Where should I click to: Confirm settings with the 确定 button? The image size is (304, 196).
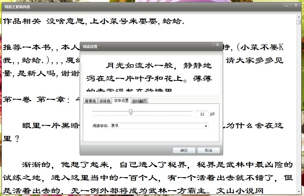pyautogui.click(x=184, y=150)
